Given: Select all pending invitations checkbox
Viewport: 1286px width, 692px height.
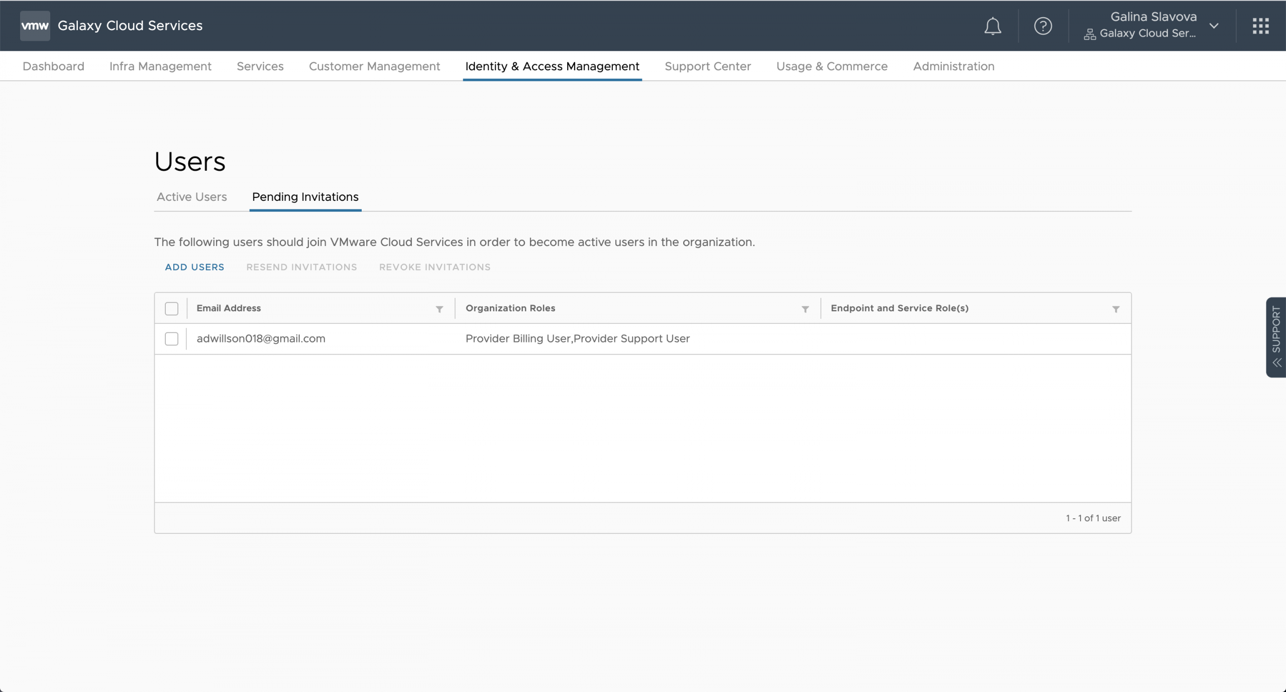Looking at the screenshot, I should tap(172, 308).
